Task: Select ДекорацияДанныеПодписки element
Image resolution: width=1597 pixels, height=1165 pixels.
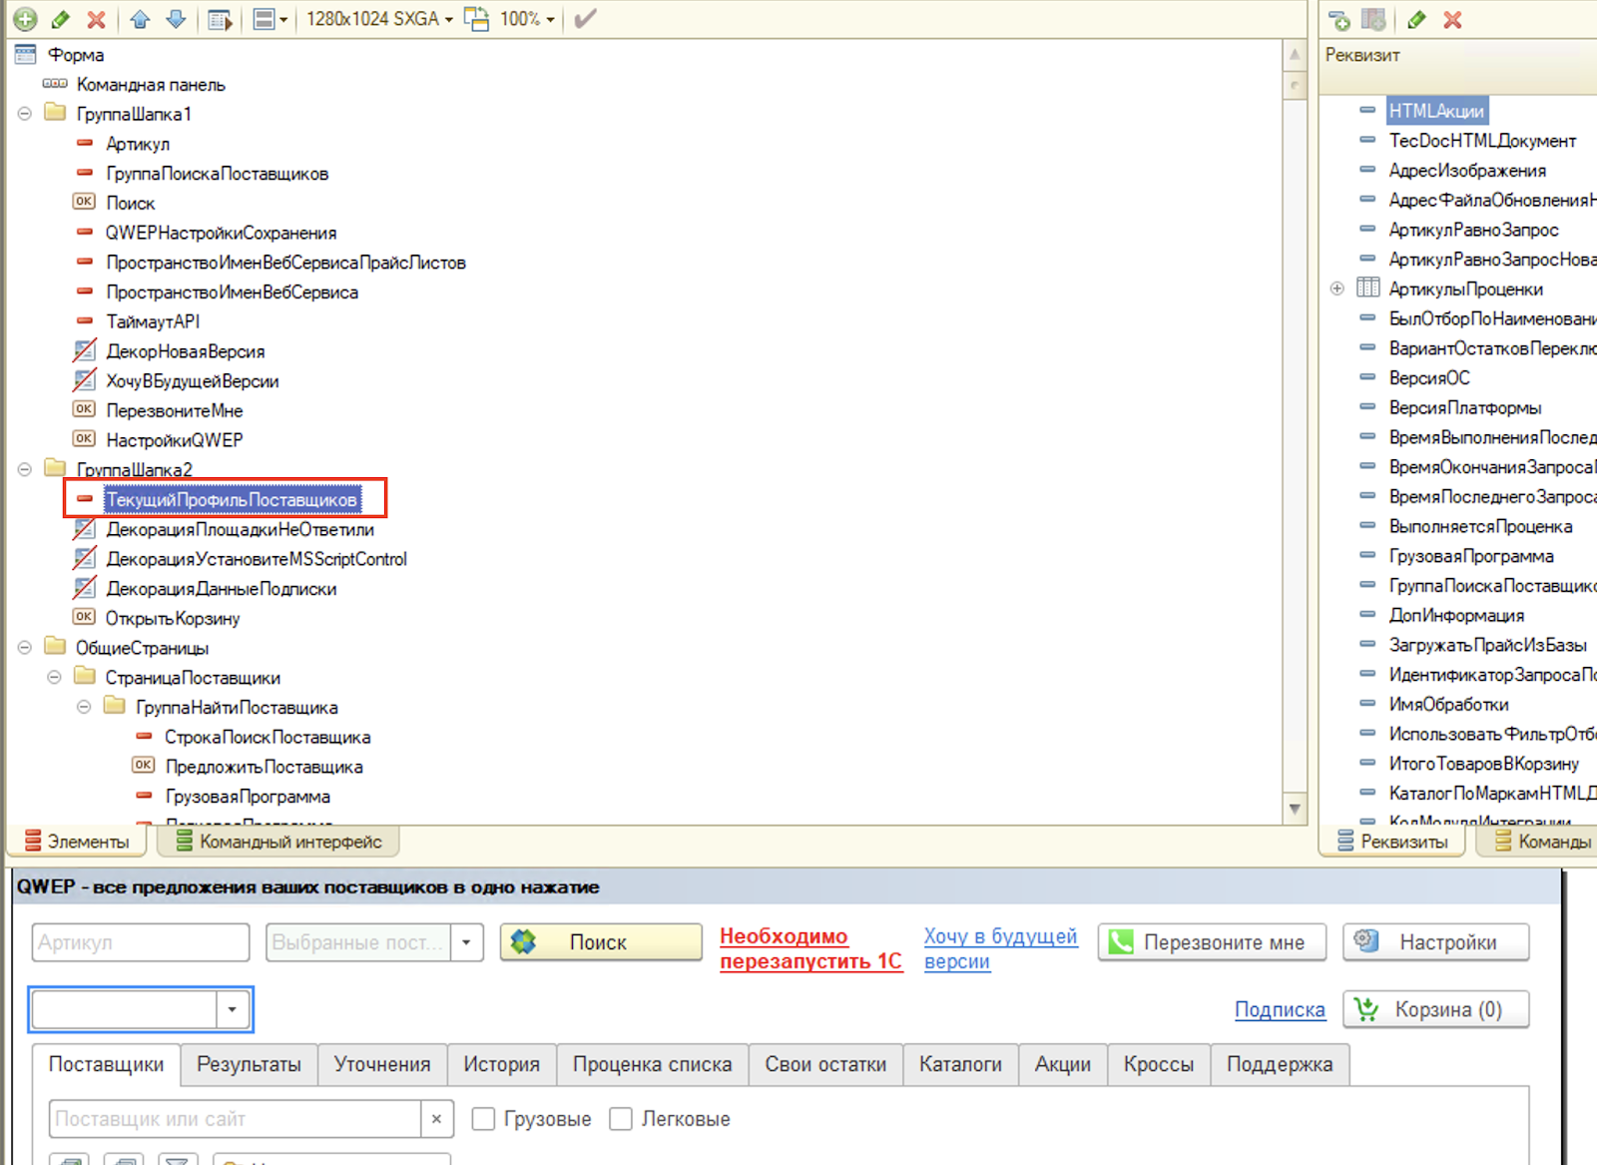Action: coord(222,589)
